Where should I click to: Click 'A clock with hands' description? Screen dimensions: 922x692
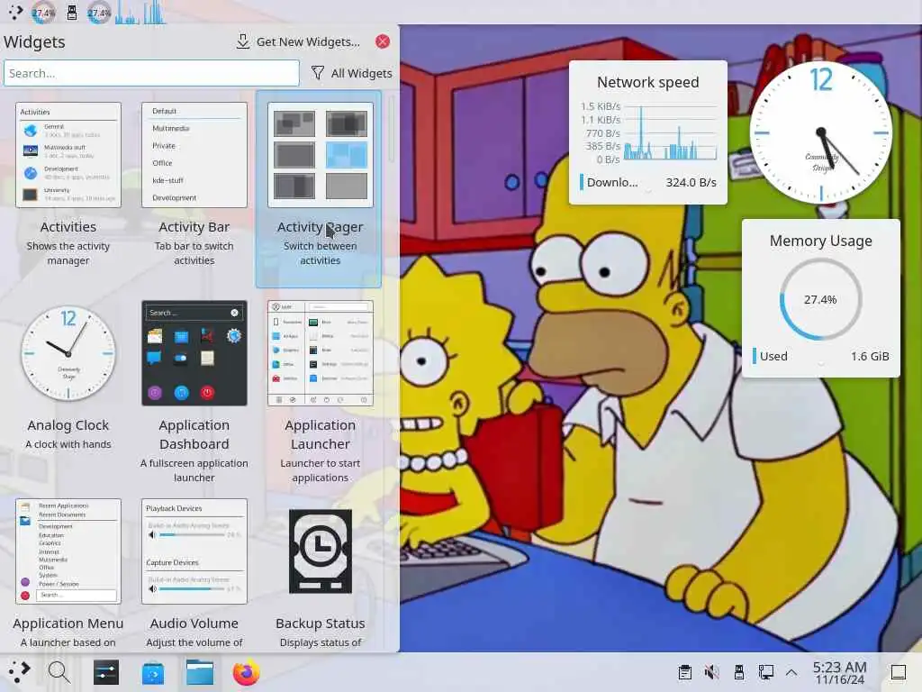68,444
